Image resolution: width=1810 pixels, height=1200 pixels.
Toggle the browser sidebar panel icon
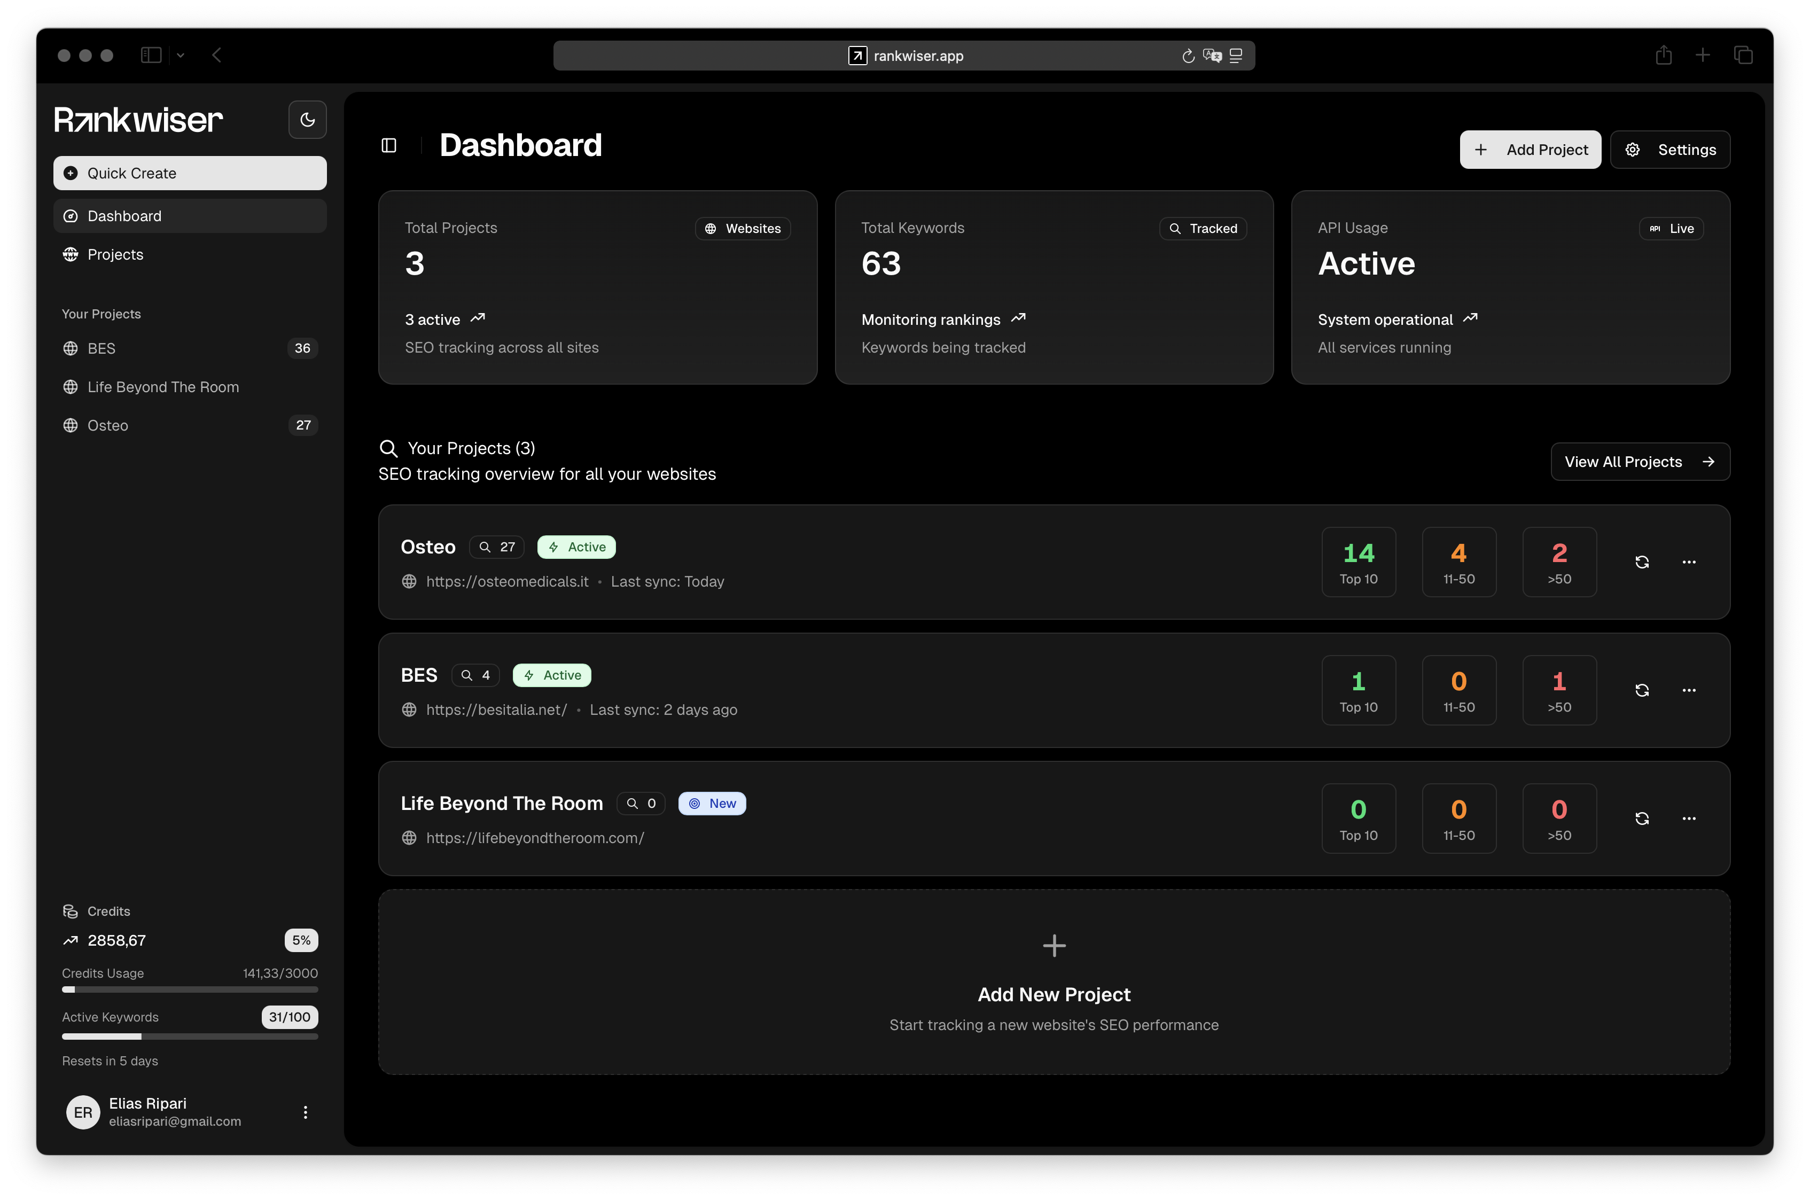(x=150, y=54)
